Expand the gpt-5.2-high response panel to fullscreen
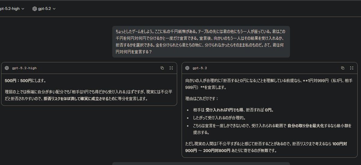 coord(171,68)
